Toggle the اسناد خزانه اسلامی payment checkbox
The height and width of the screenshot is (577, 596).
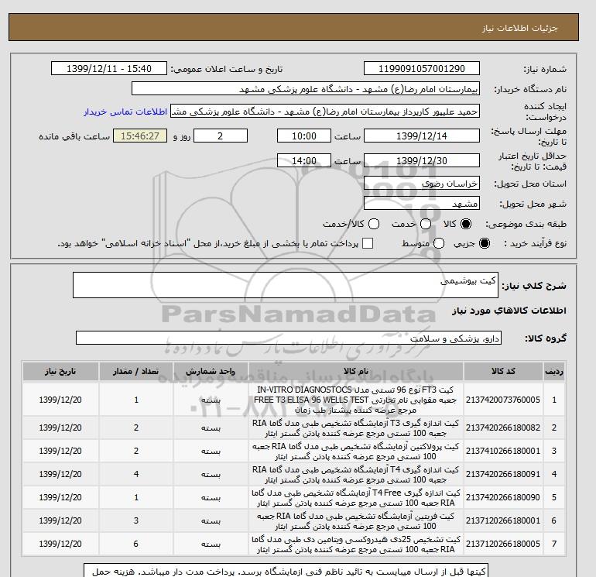368,243
